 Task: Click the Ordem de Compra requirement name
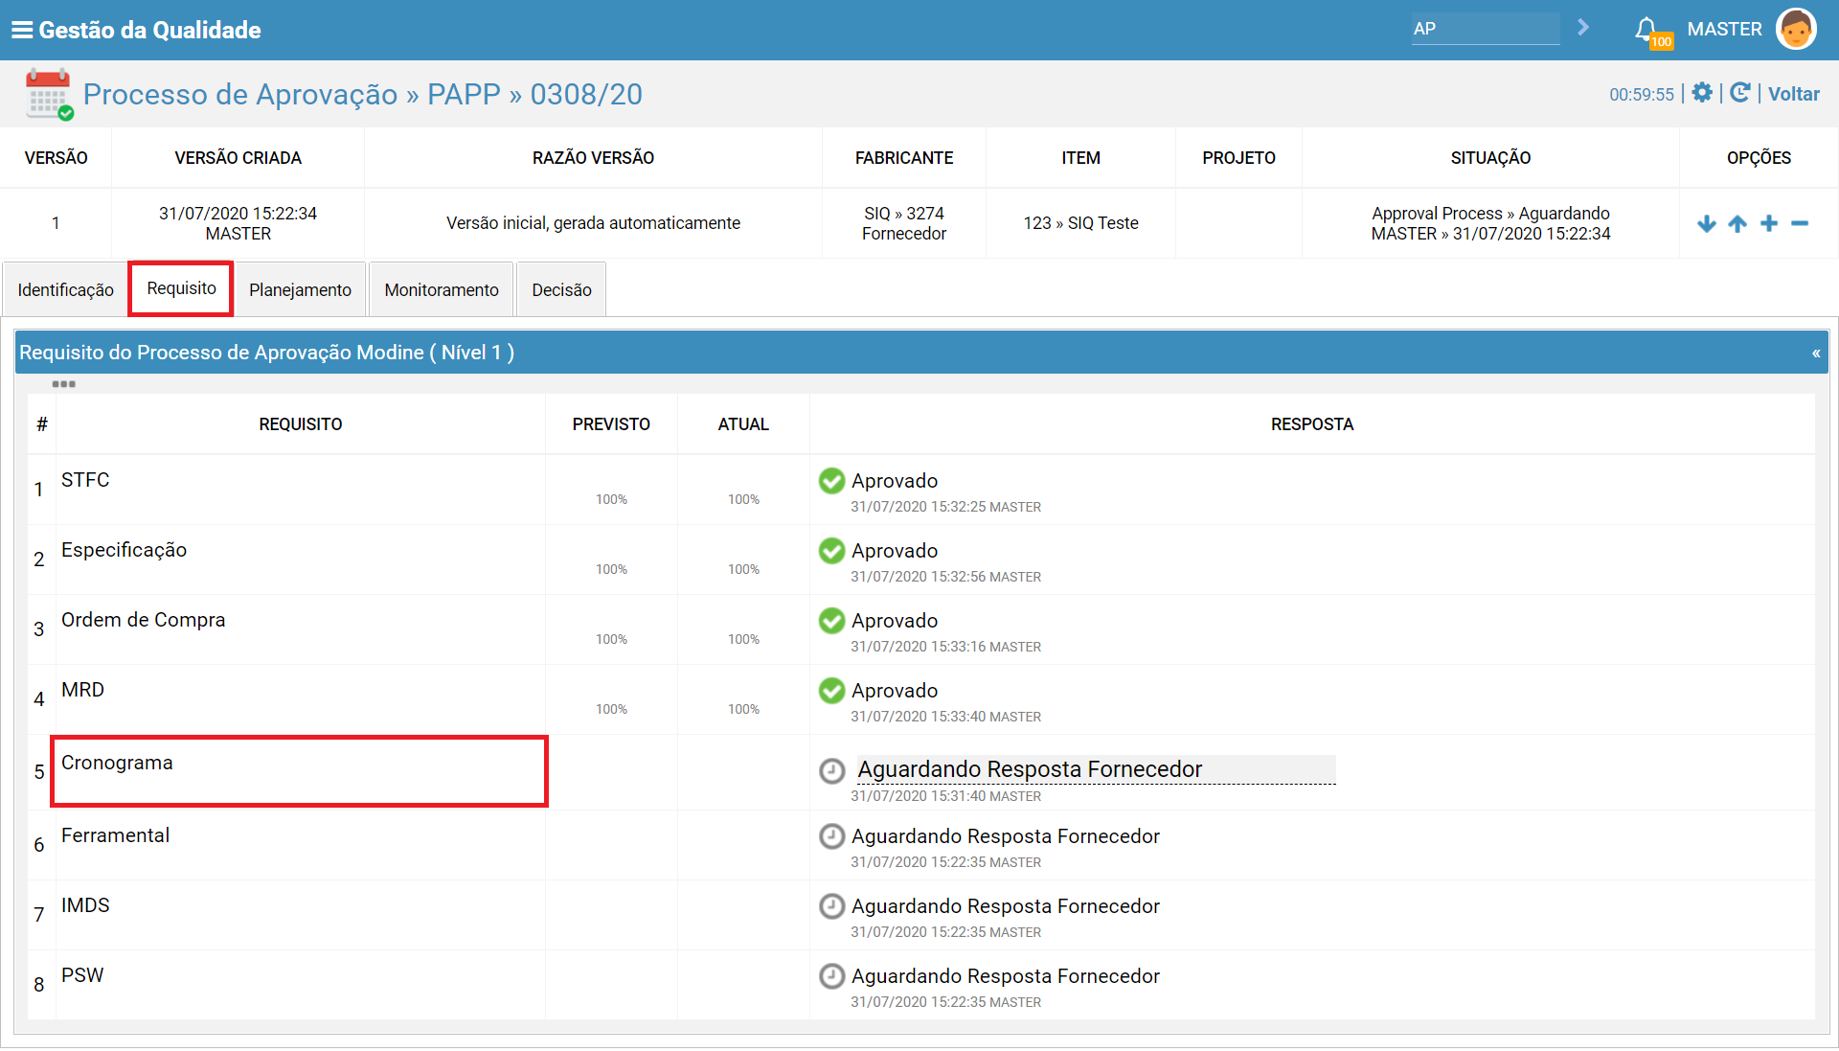[x=143, y=620]
